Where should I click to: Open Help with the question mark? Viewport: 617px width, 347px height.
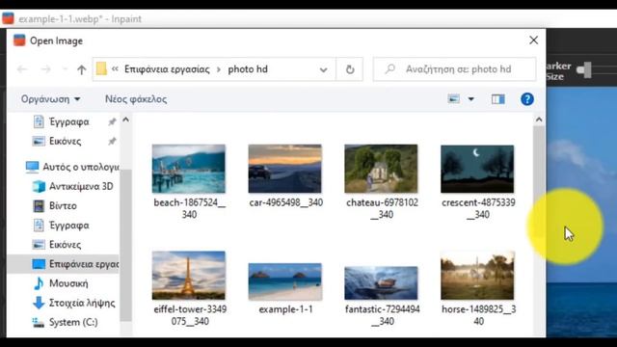[527, 99]
